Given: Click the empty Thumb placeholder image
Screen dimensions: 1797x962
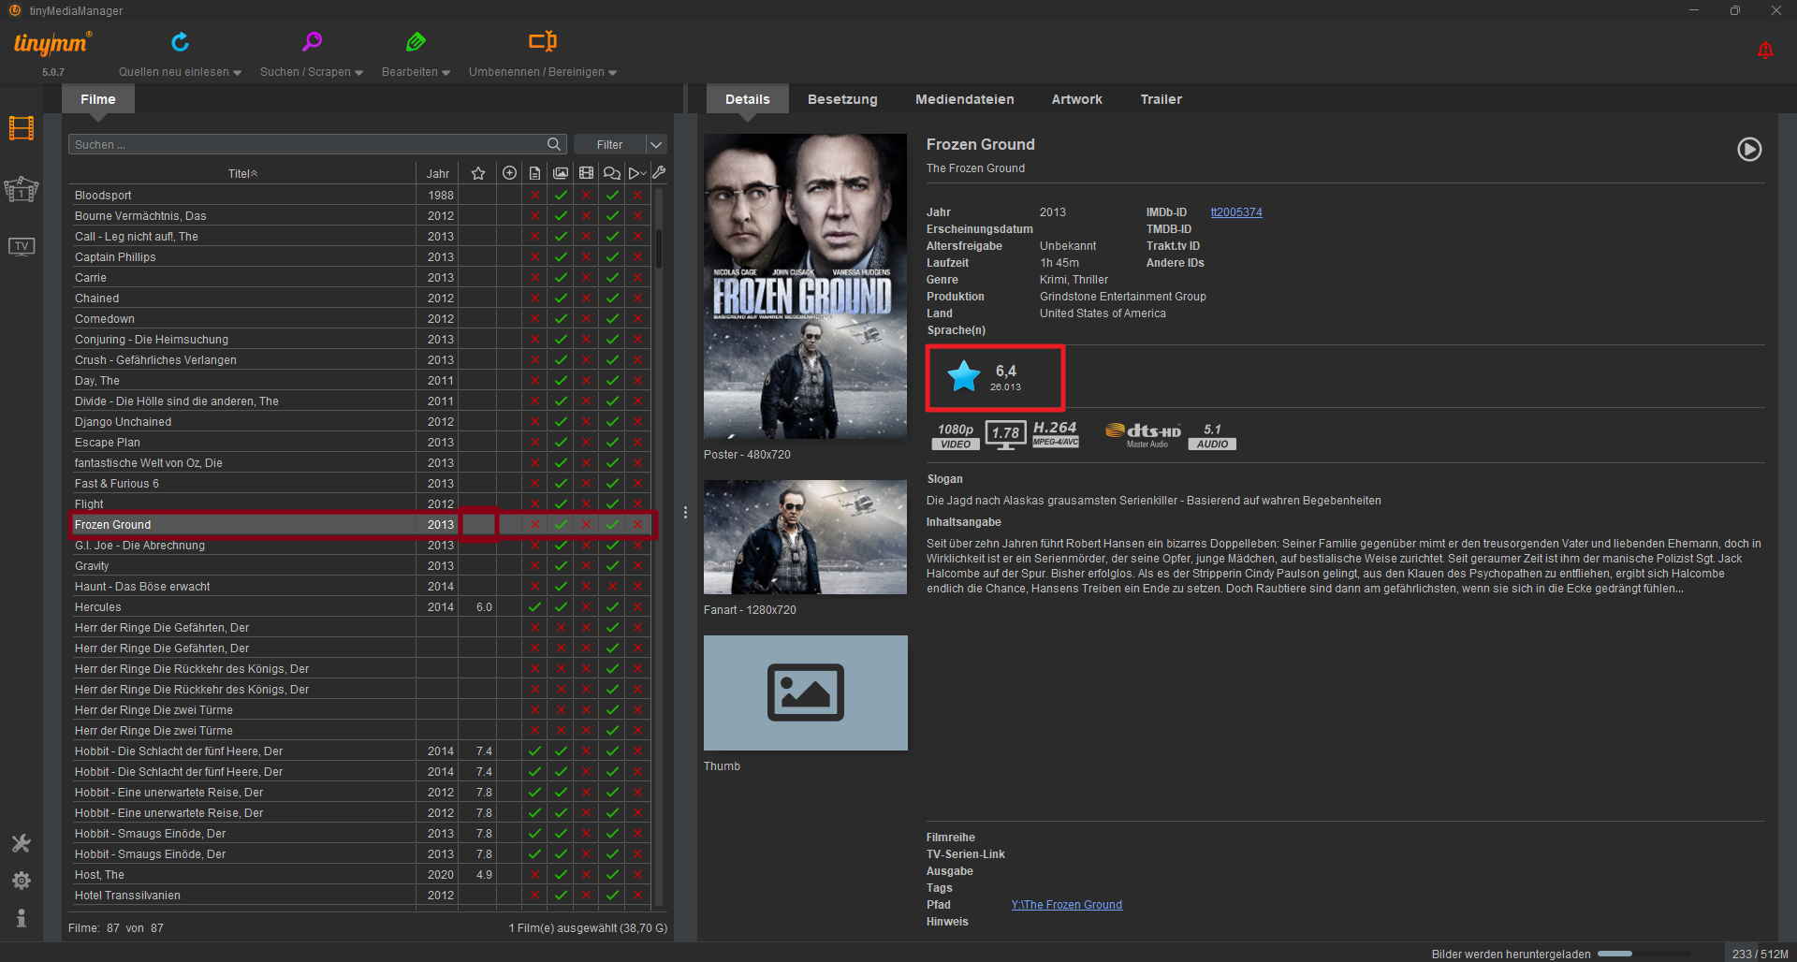Looking at the screenshot, I should [805, 692].
